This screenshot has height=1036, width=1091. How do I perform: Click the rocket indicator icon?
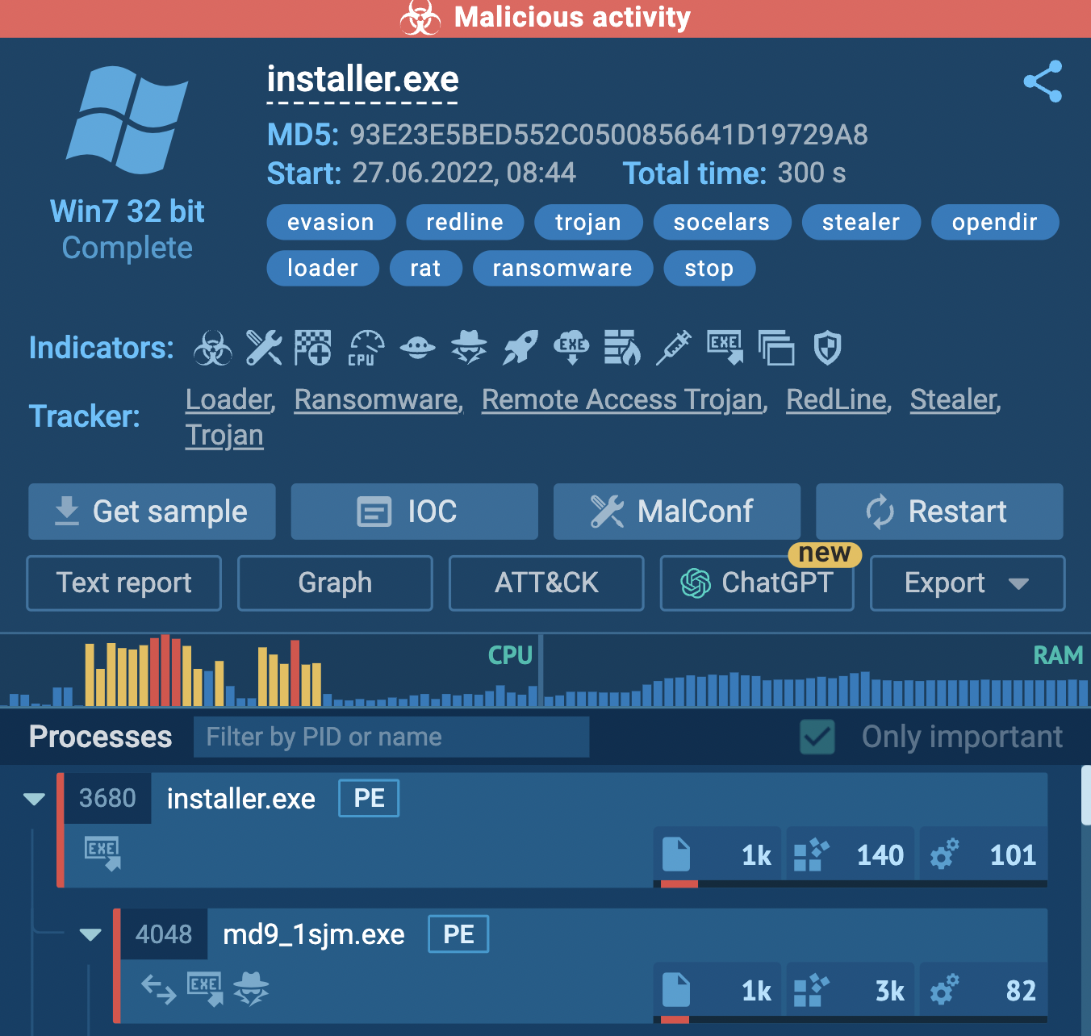[x=520, y=349]
